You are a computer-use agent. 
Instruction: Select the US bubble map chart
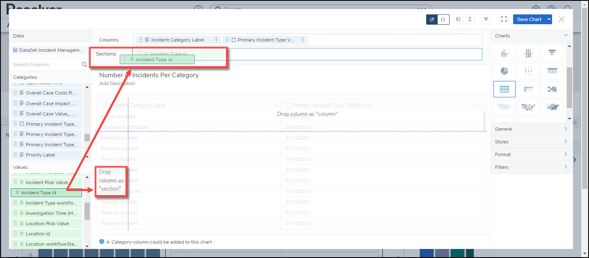(528, 107)
